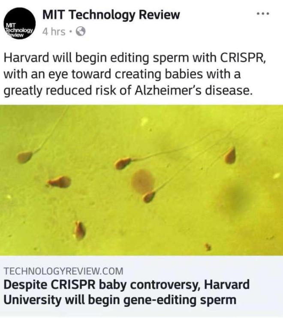Click the round brown blob in image center
Screen dimensions: 283x318
pos(143,180)
